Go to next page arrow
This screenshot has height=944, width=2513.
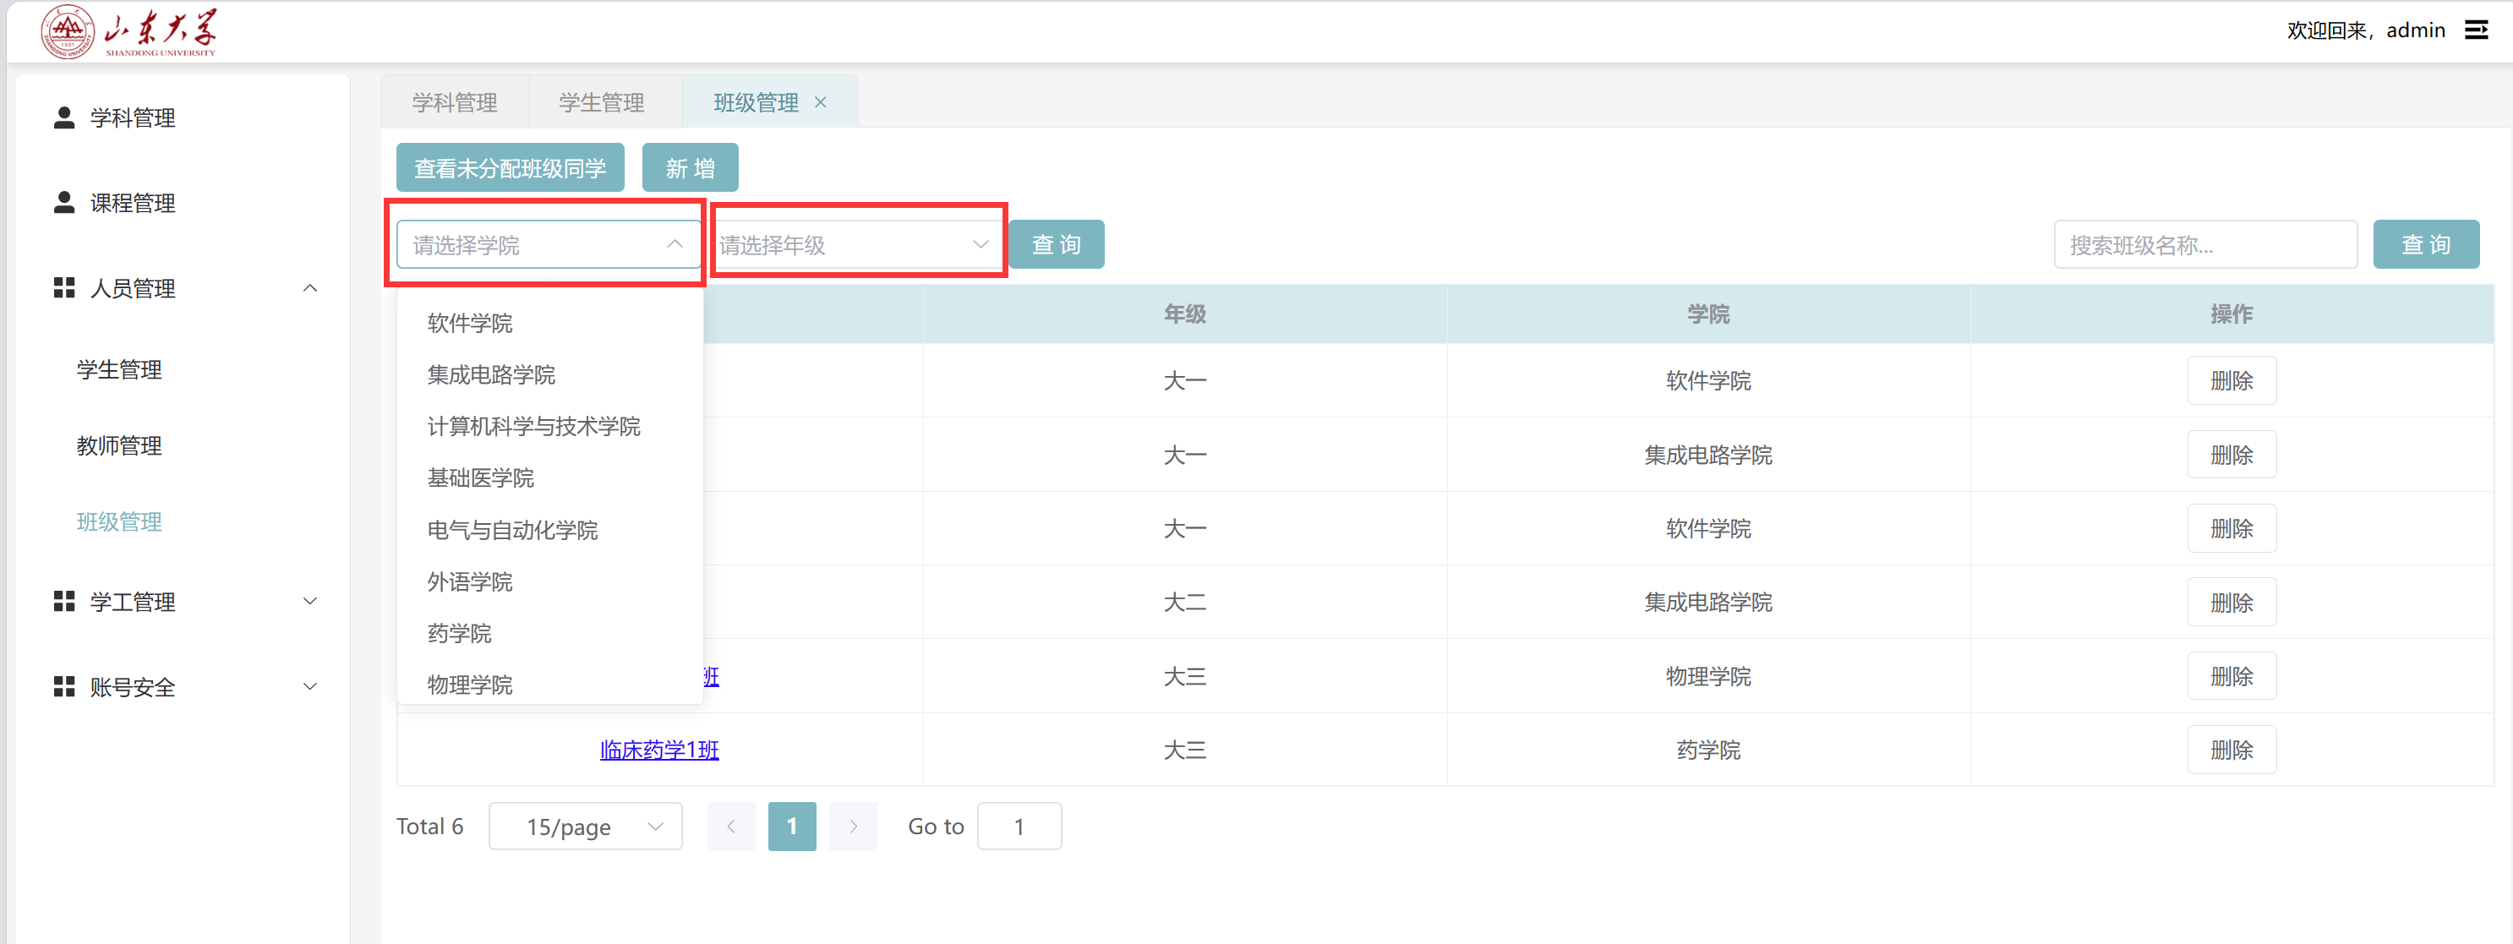click(854, 826)
